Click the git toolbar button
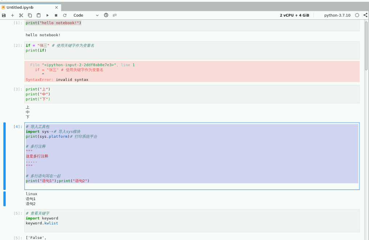 click(x=115, y=15)
